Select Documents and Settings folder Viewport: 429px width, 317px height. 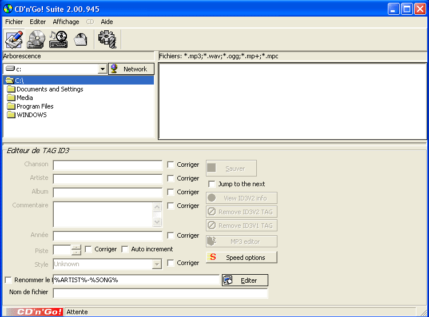click(x=50, y=89)
